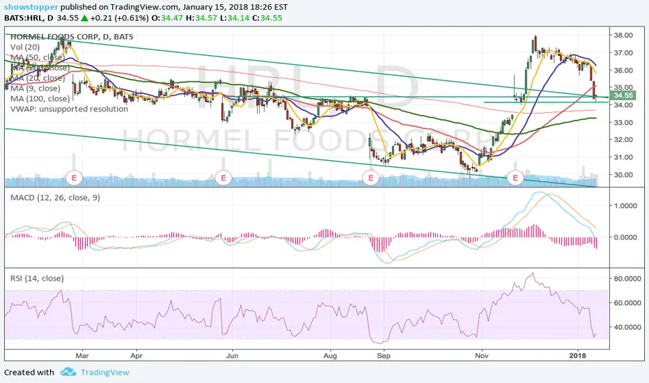Click the BATS:HRL, D symbol text
Image resolution: width=649 pixels, height=383 pixels.
[x=29, y=18]
